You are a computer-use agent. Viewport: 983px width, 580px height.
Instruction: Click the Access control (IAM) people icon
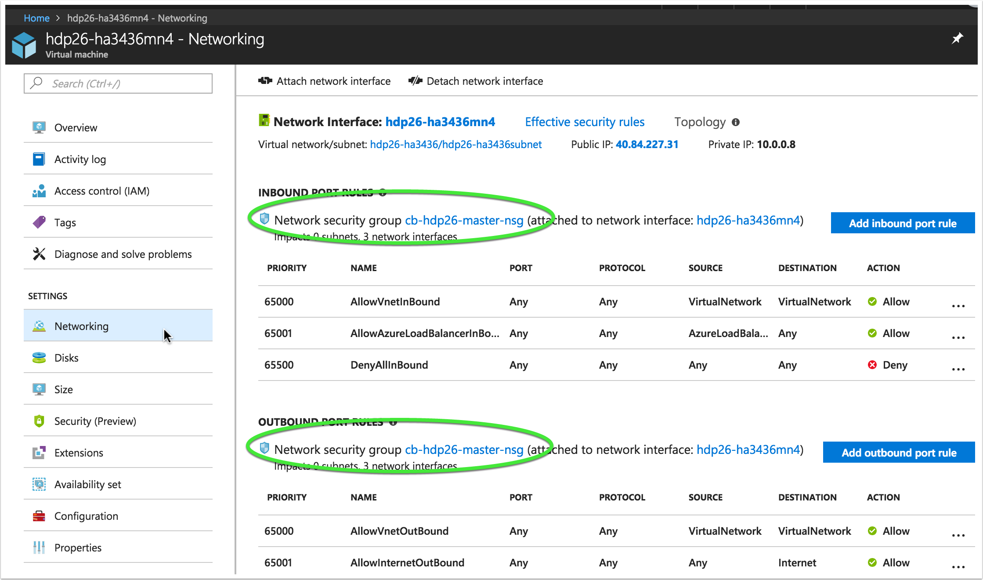(39, 191)
